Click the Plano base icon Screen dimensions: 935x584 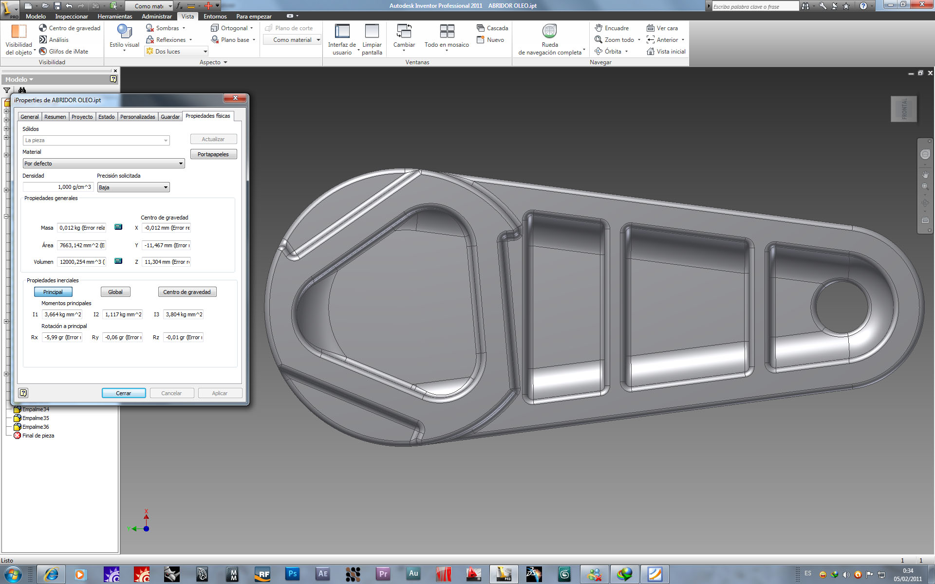(x=215, y=40)
